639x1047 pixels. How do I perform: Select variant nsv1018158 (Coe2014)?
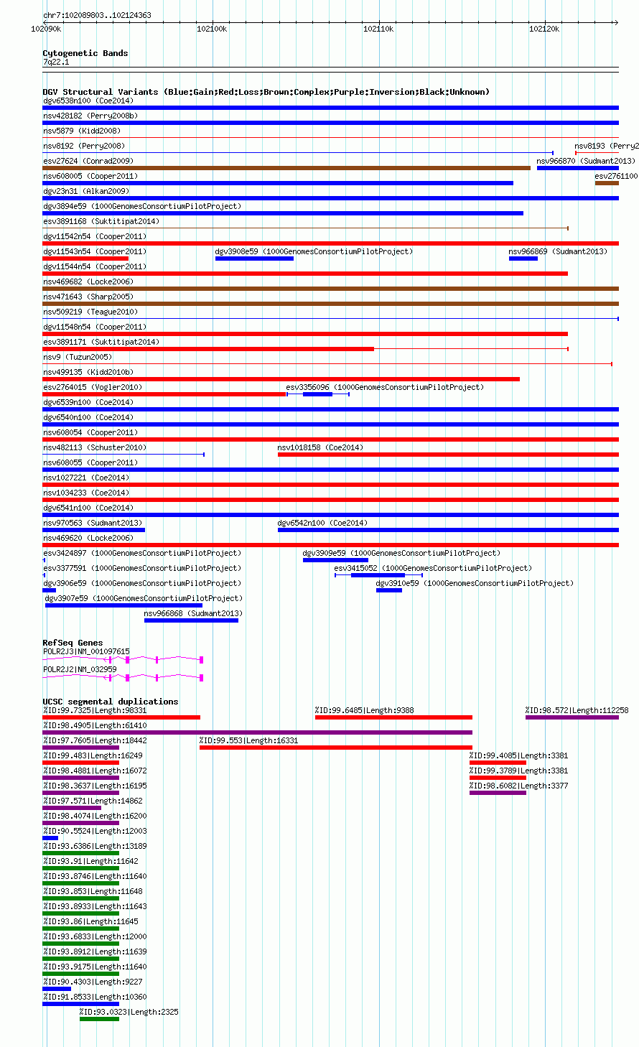(x=448, y=455)
